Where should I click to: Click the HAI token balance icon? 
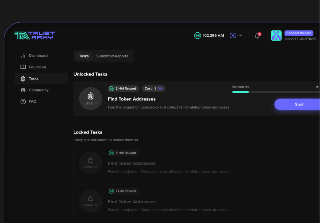197,35
